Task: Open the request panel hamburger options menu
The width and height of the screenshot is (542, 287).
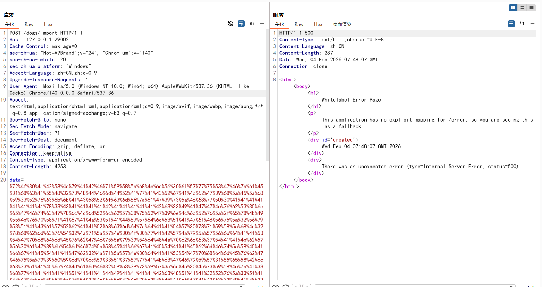Action: click(262, 24)
